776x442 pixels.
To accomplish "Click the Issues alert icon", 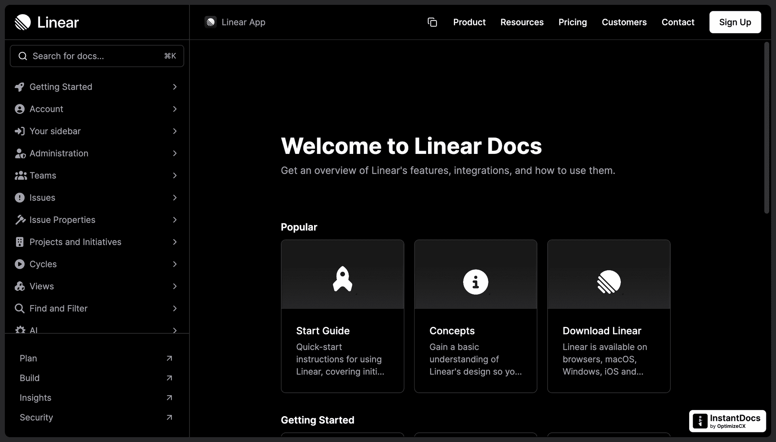I will 20,198.
